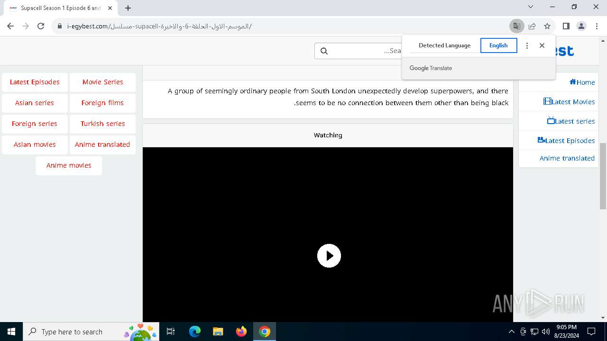Close the Supacell Season 1 tab
607x341 pixels.
110,8
